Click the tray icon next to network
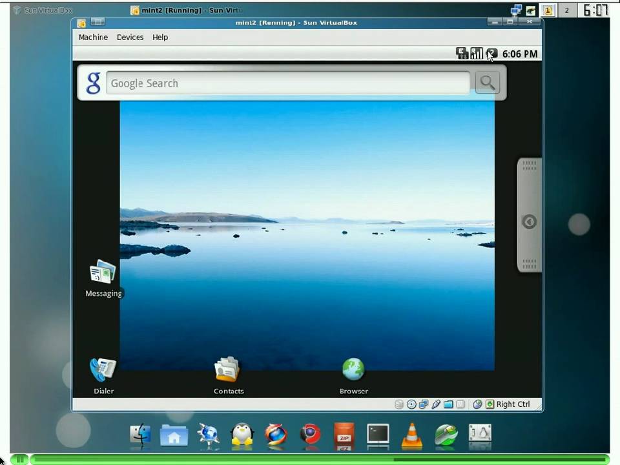Screen dimensions: 620x465 (x=530, y=10)
